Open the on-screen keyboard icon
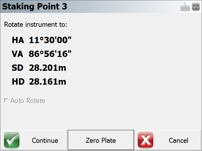The image size is (202, 151). click(x=185, y=7)
